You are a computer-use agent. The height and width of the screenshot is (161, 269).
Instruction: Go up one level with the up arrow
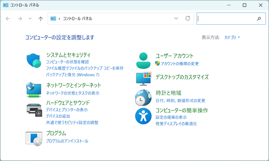click(x=41, y=18)
